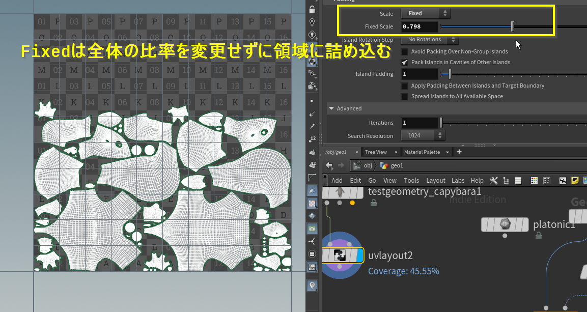Collapse the Advanced section

coord(331,108)
